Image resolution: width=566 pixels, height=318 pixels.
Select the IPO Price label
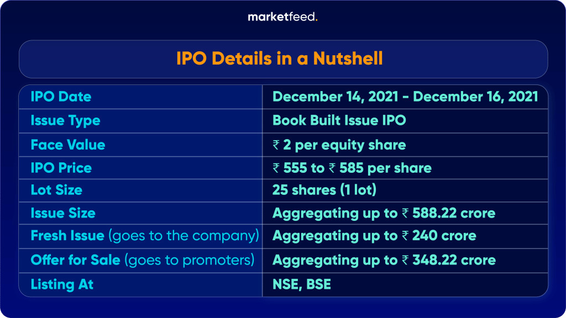tap(61, 168)
